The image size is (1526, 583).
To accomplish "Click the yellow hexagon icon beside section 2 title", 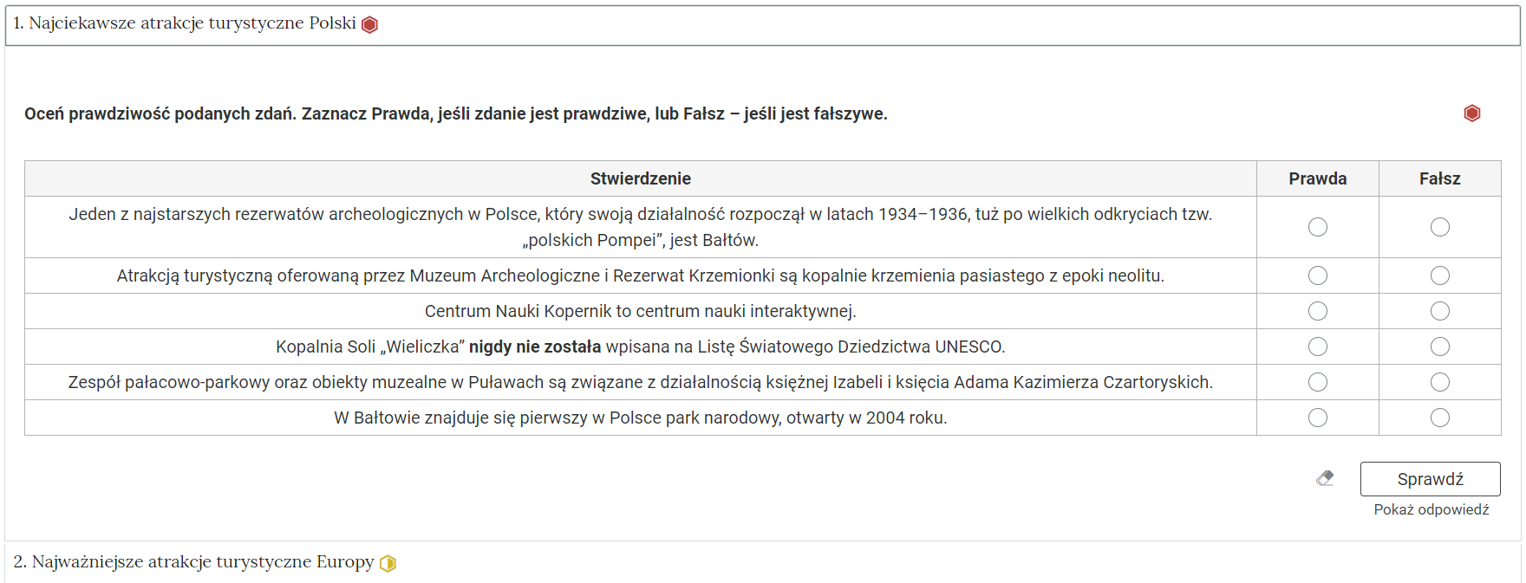I will (x=388, y=563).
